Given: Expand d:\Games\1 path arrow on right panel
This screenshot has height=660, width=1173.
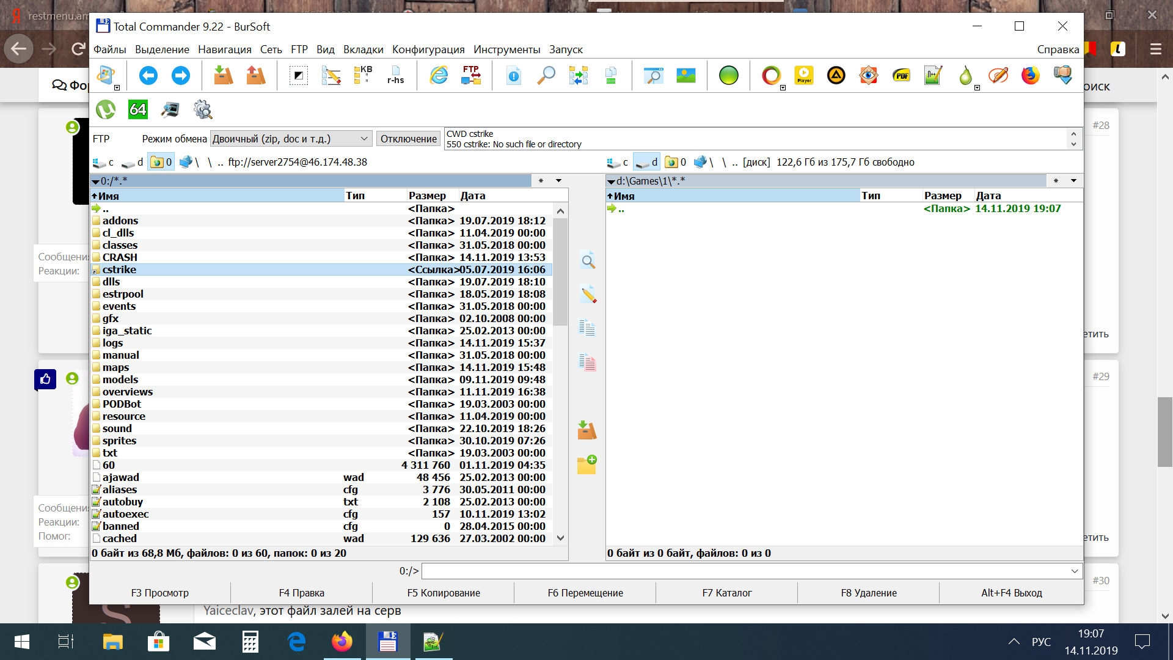Looking at the screenshot, I should [611, 182].
